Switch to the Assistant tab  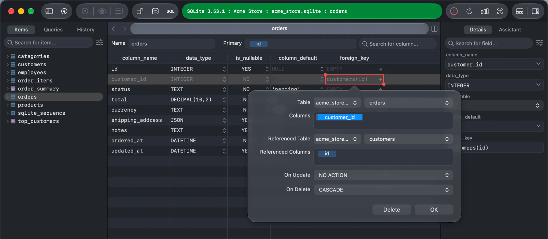[x=510, y=30]
